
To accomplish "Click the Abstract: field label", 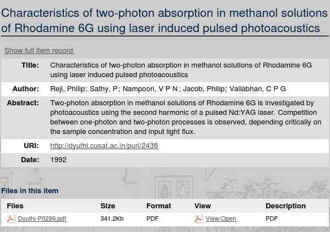I will pos(23,103).
